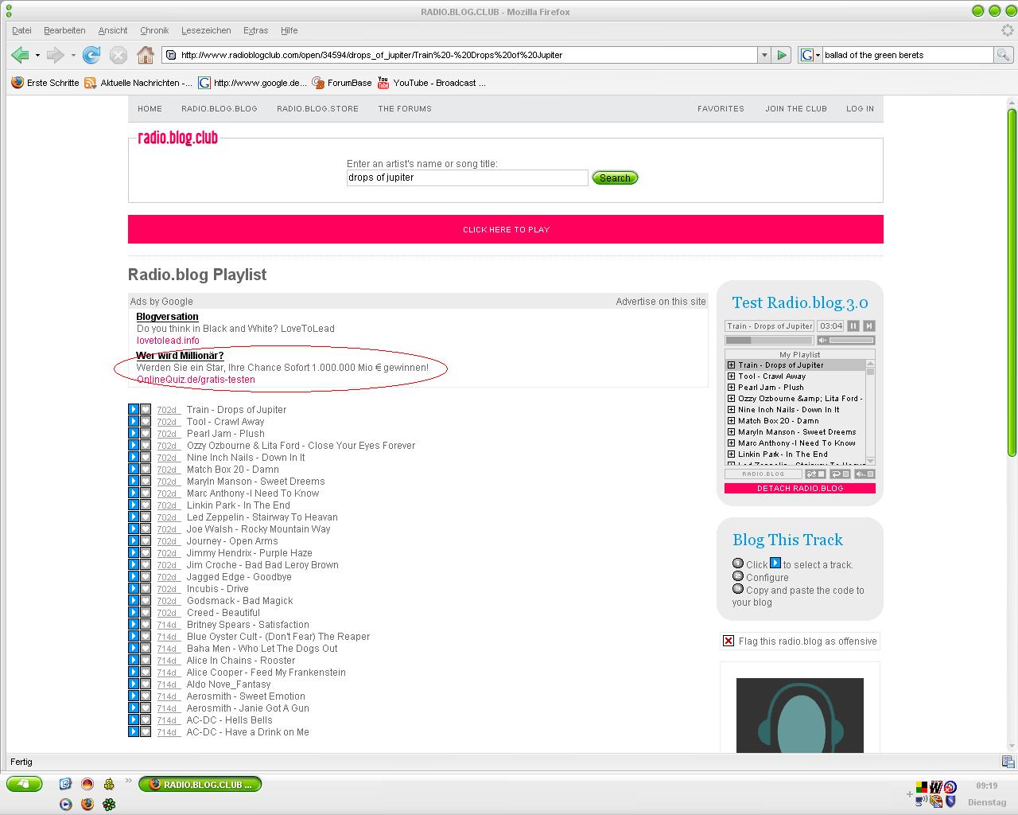Open the lovetolead.info ad link
This screenshot has width=1018, height=815.
pyautogui.click(x=168, y=340)
